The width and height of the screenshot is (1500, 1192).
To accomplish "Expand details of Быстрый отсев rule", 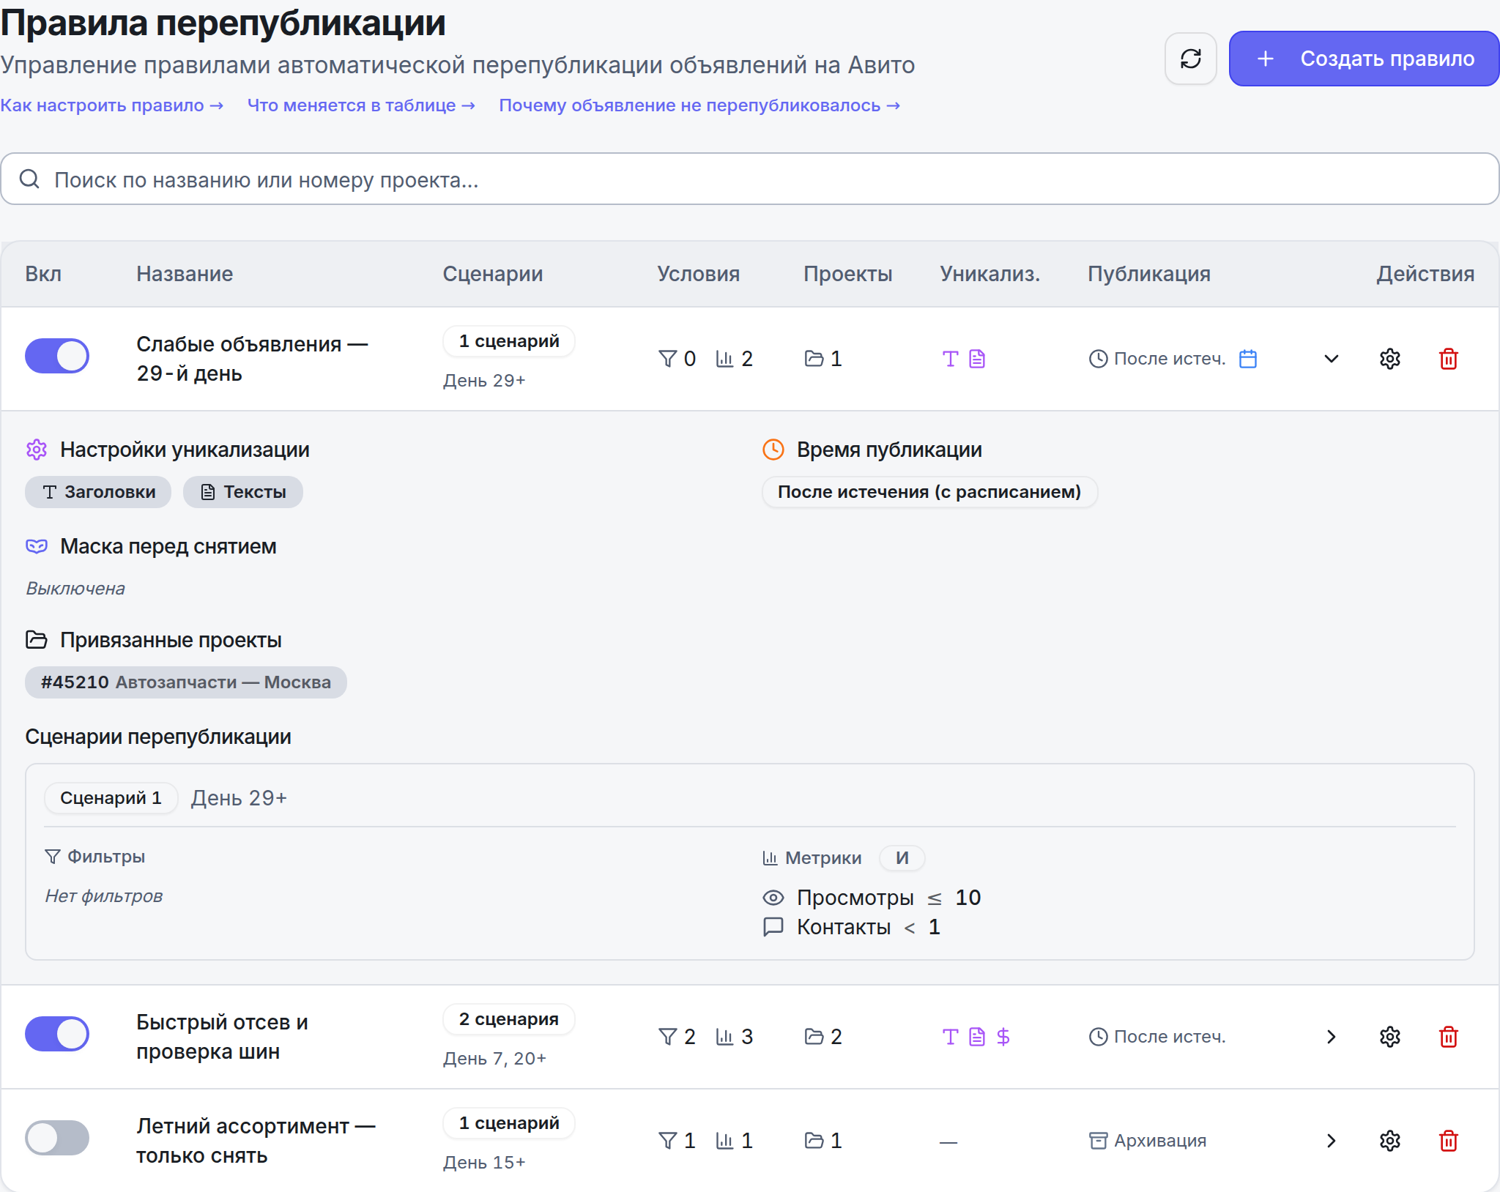I will click(x=1332, y=1037).
